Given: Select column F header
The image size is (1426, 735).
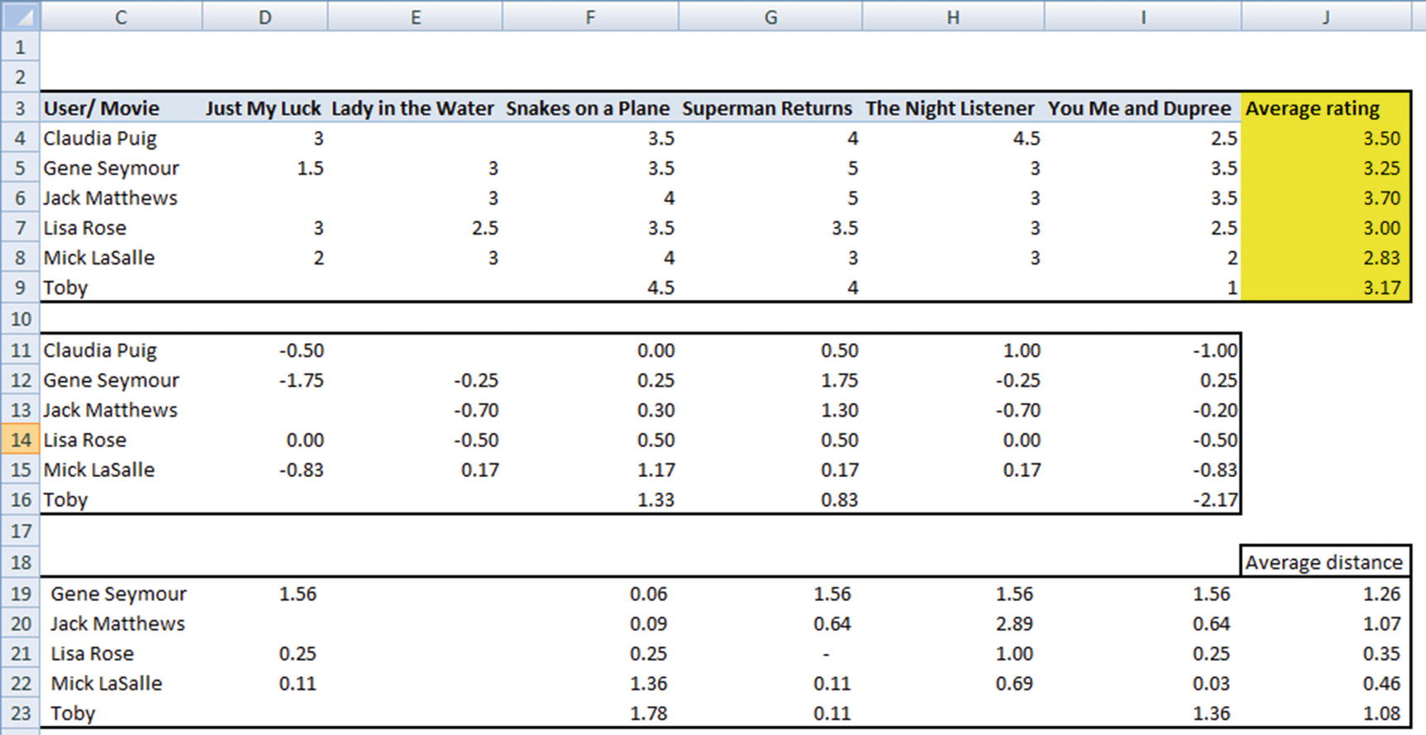Looking at the screenshot, I should click(x=590, y=17).
